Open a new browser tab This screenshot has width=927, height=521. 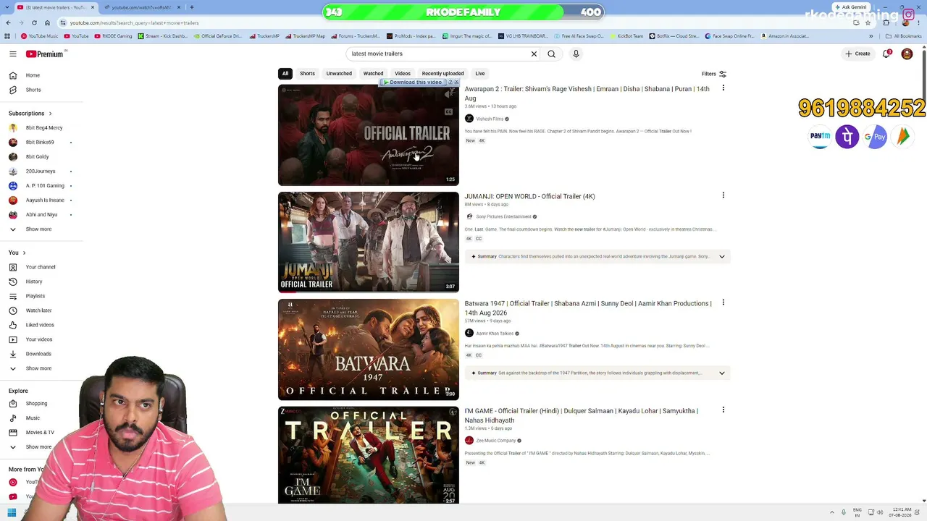click(x=192, y=7)
